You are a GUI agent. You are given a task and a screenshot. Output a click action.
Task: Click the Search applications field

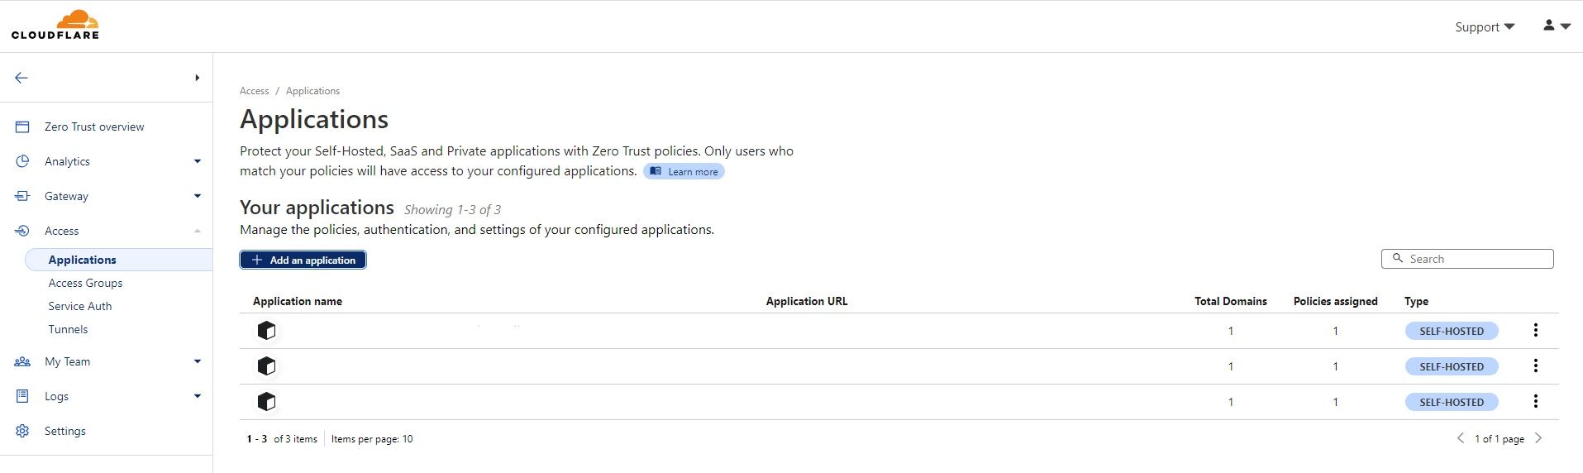(1467, 259)
